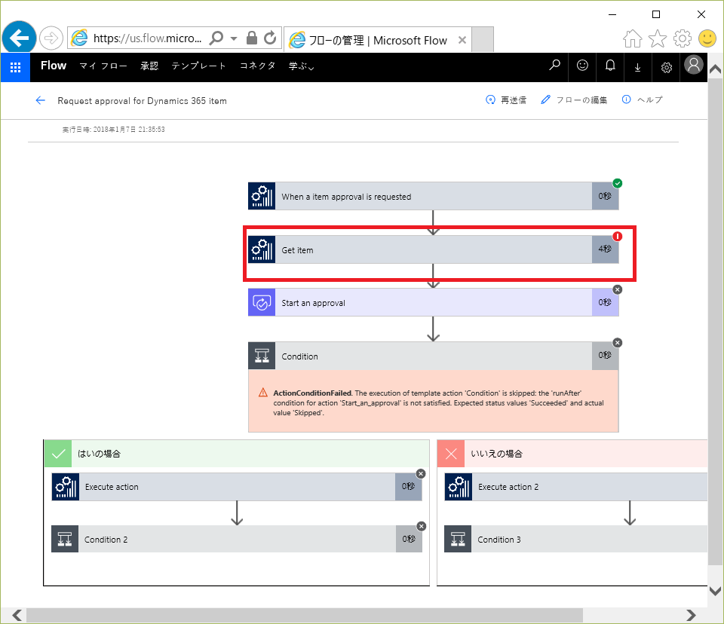Viewport: 724px width, 624px height.
Task: Expand the 'Get item' step
Action: [433, 249]
